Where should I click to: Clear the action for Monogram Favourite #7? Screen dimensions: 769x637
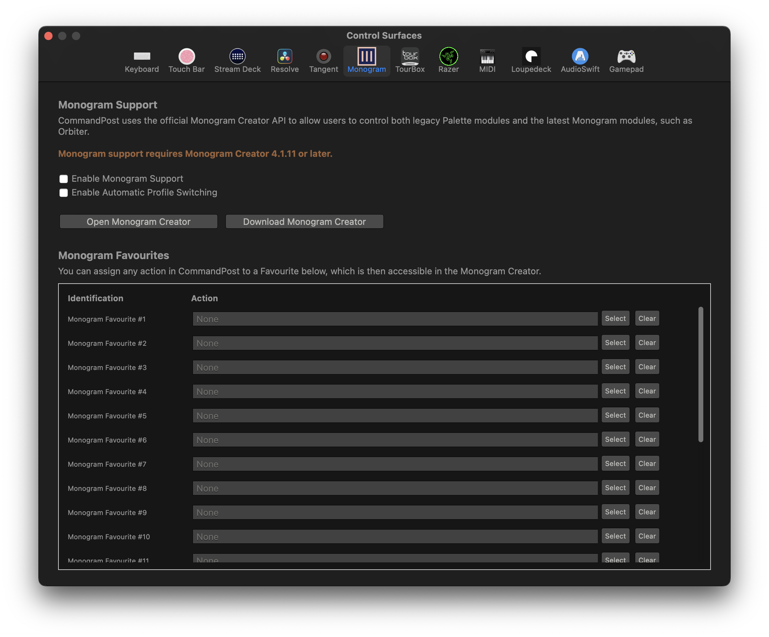tap(647, 463)
